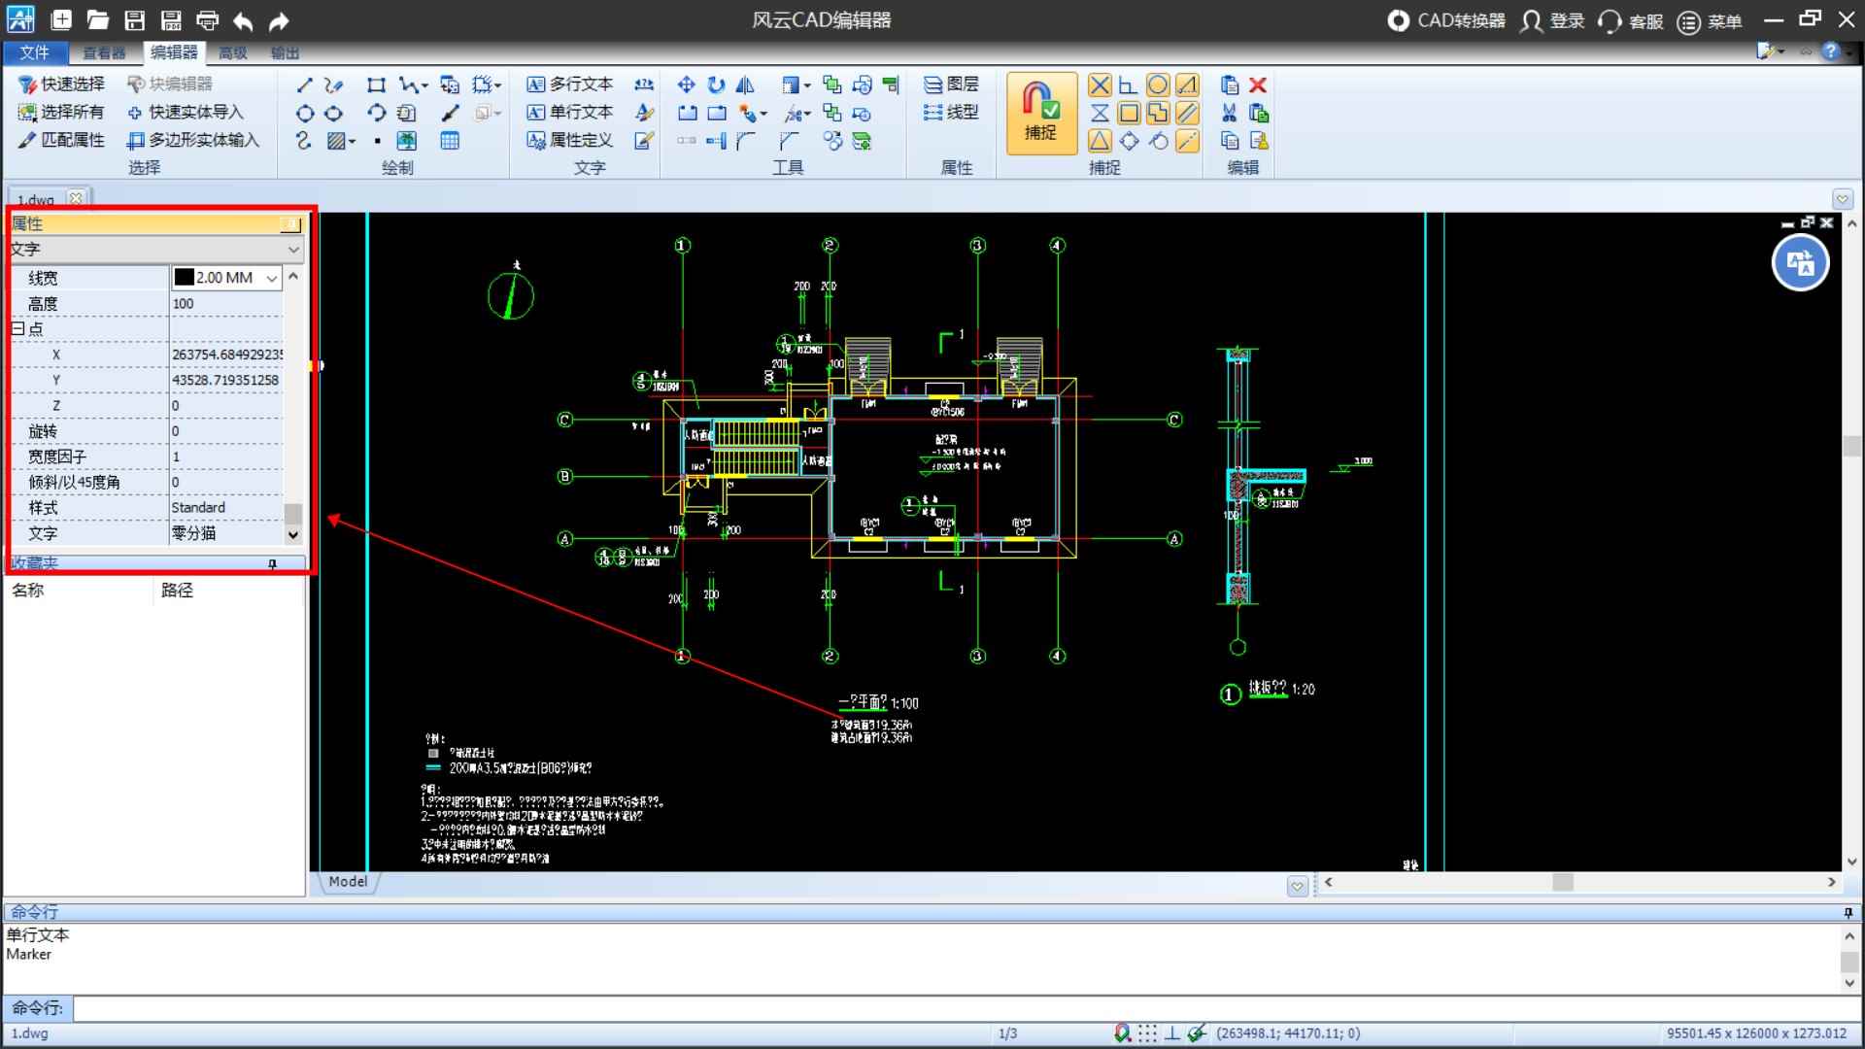Click the red delete X icon

coord(1258,85)
